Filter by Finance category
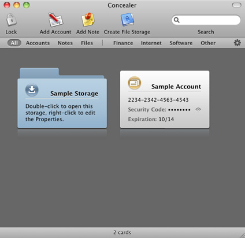 (x=123, y=43)
